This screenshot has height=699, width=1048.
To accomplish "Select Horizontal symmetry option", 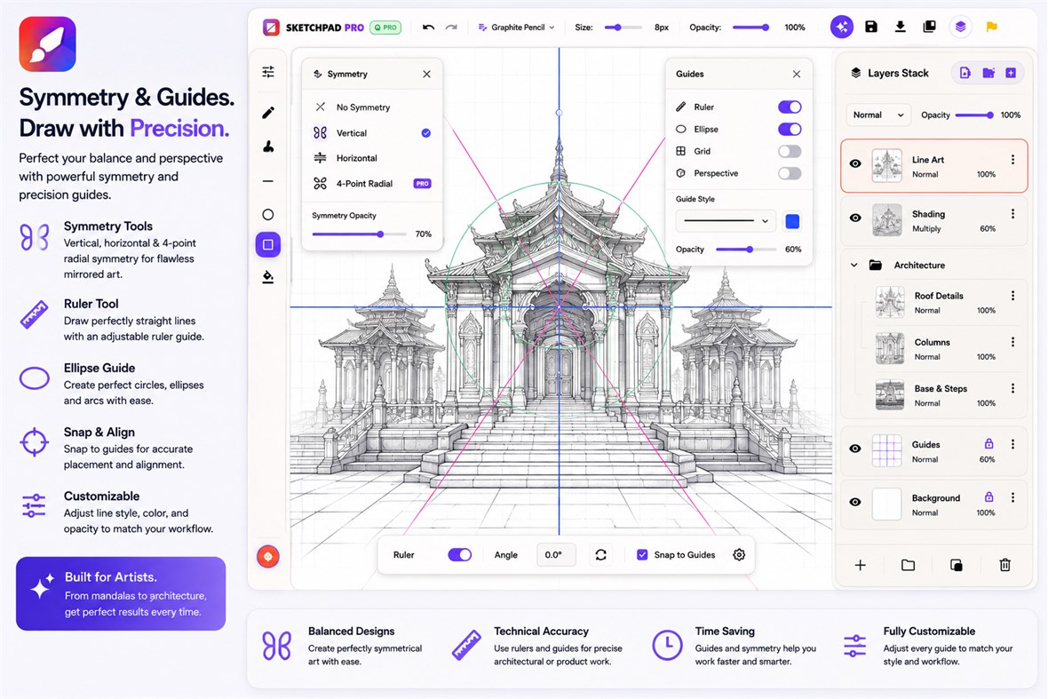I will tap(371, 158).
